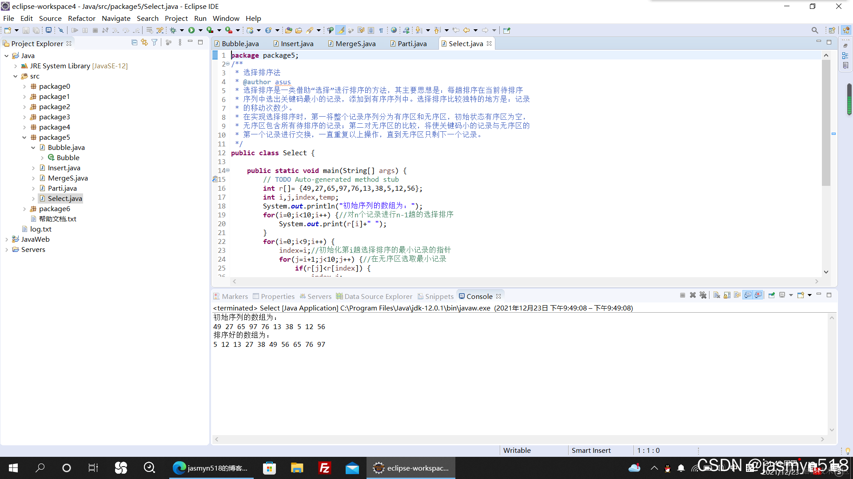
Task: Click the Save All icon
Action: coord(36,30)
